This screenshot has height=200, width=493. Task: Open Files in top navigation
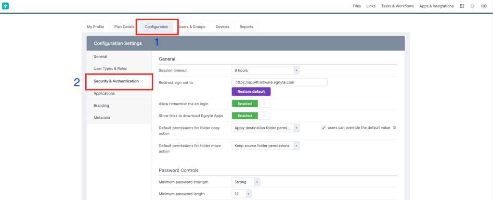(357, 6)
